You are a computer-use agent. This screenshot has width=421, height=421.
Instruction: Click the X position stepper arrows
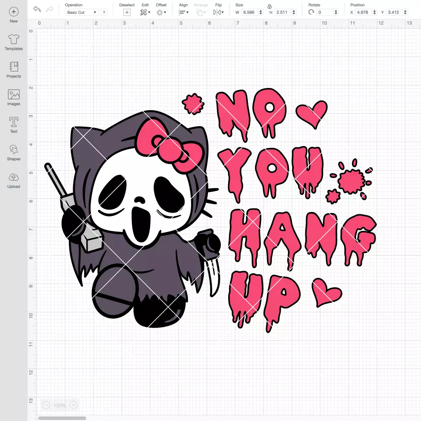[374, 12]
